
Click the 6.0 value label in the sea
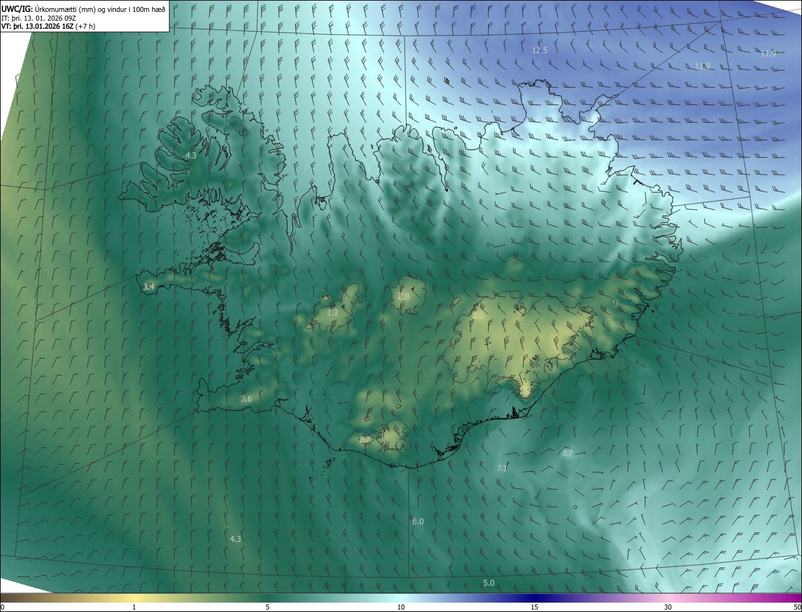[x=418, y=521]
